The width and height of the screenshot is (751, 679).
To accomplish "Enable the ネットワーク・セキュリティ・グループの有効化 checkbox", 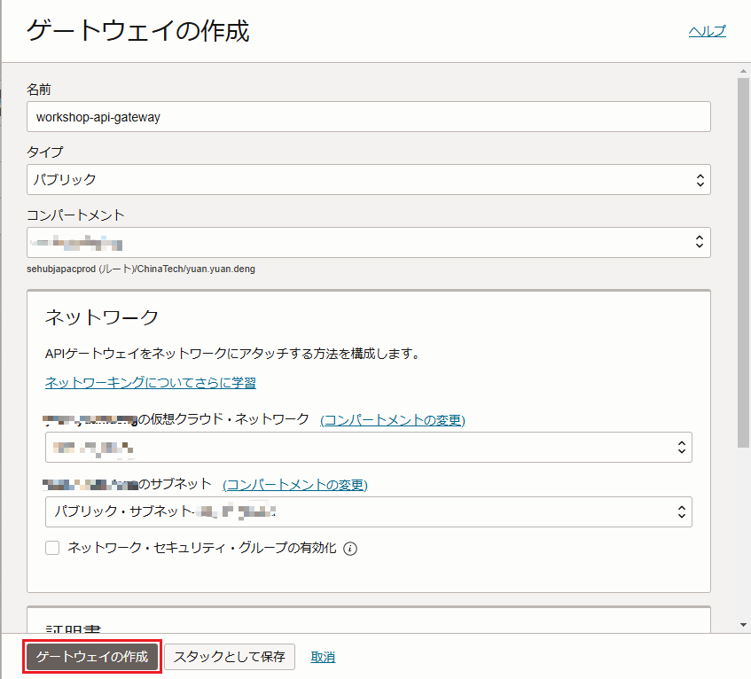I will pyautogui.click(x=52, y=548).
